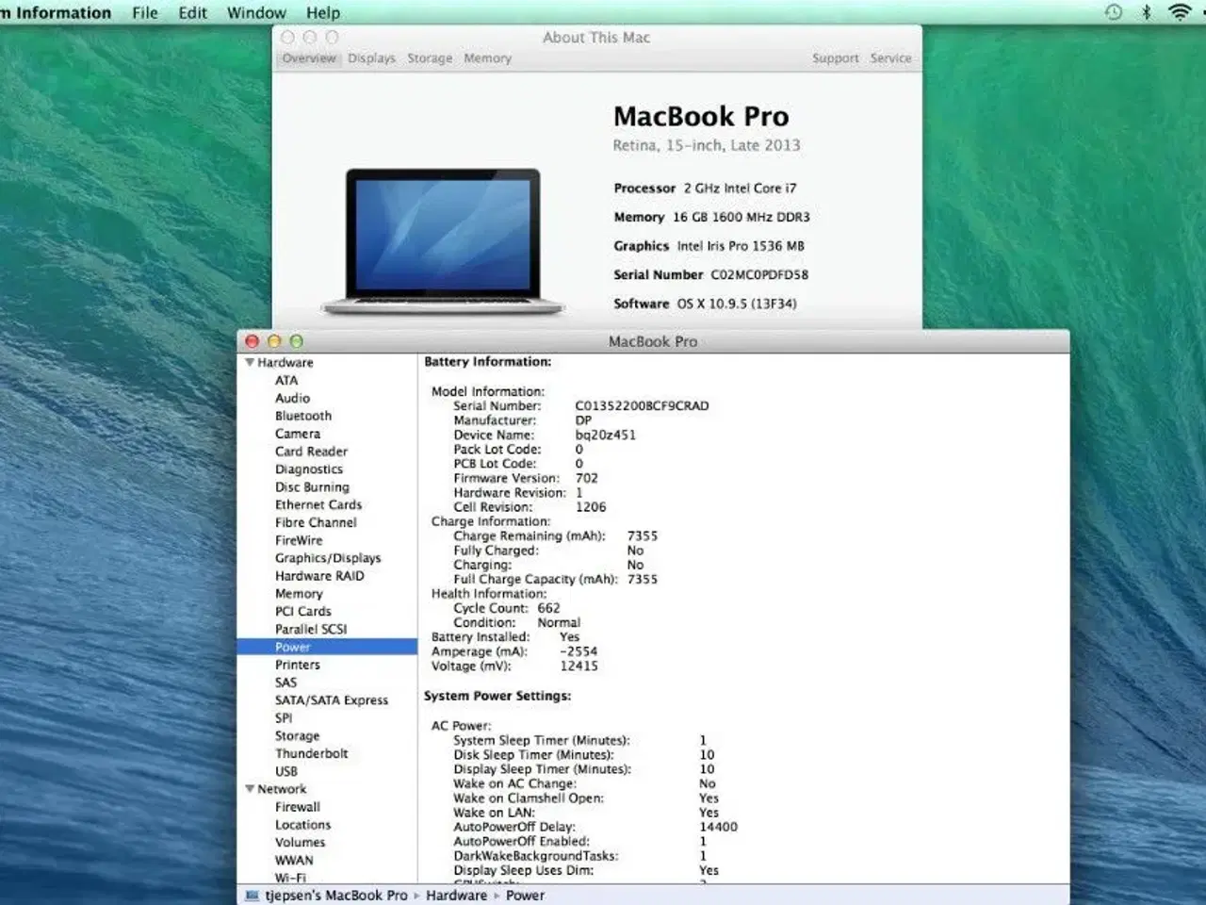The image size is (1206, 905).
Task: Select Printers in the sidebar
Action: (298, 665)
